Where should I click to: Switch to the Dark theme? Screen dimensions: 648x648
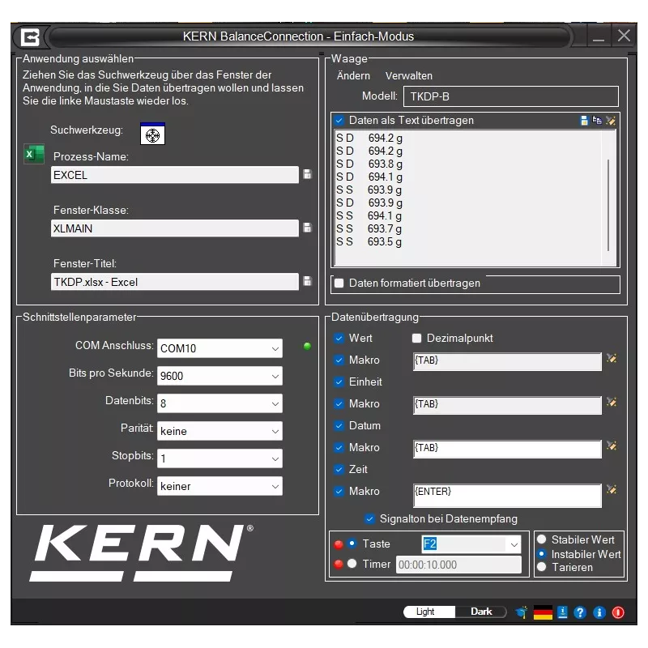481,611
